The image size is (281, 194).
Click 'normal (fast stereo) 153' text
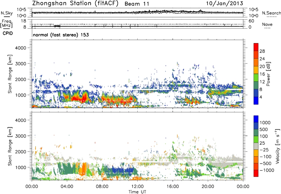pos(61,35)
